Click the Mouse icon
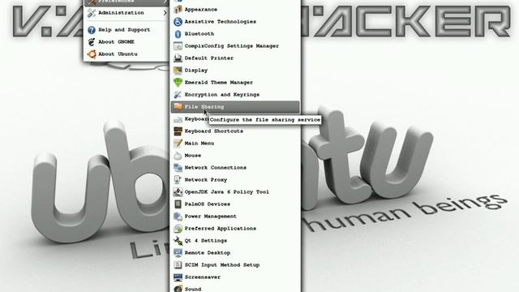 point(178,155)
